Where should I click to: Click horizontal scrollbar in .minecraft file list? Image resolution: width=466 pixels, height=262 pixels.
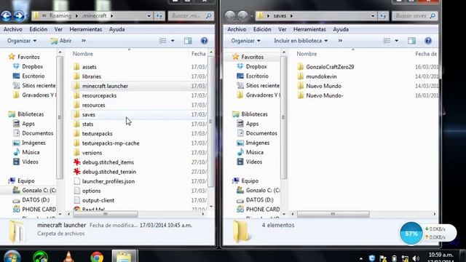coord(106,214)
